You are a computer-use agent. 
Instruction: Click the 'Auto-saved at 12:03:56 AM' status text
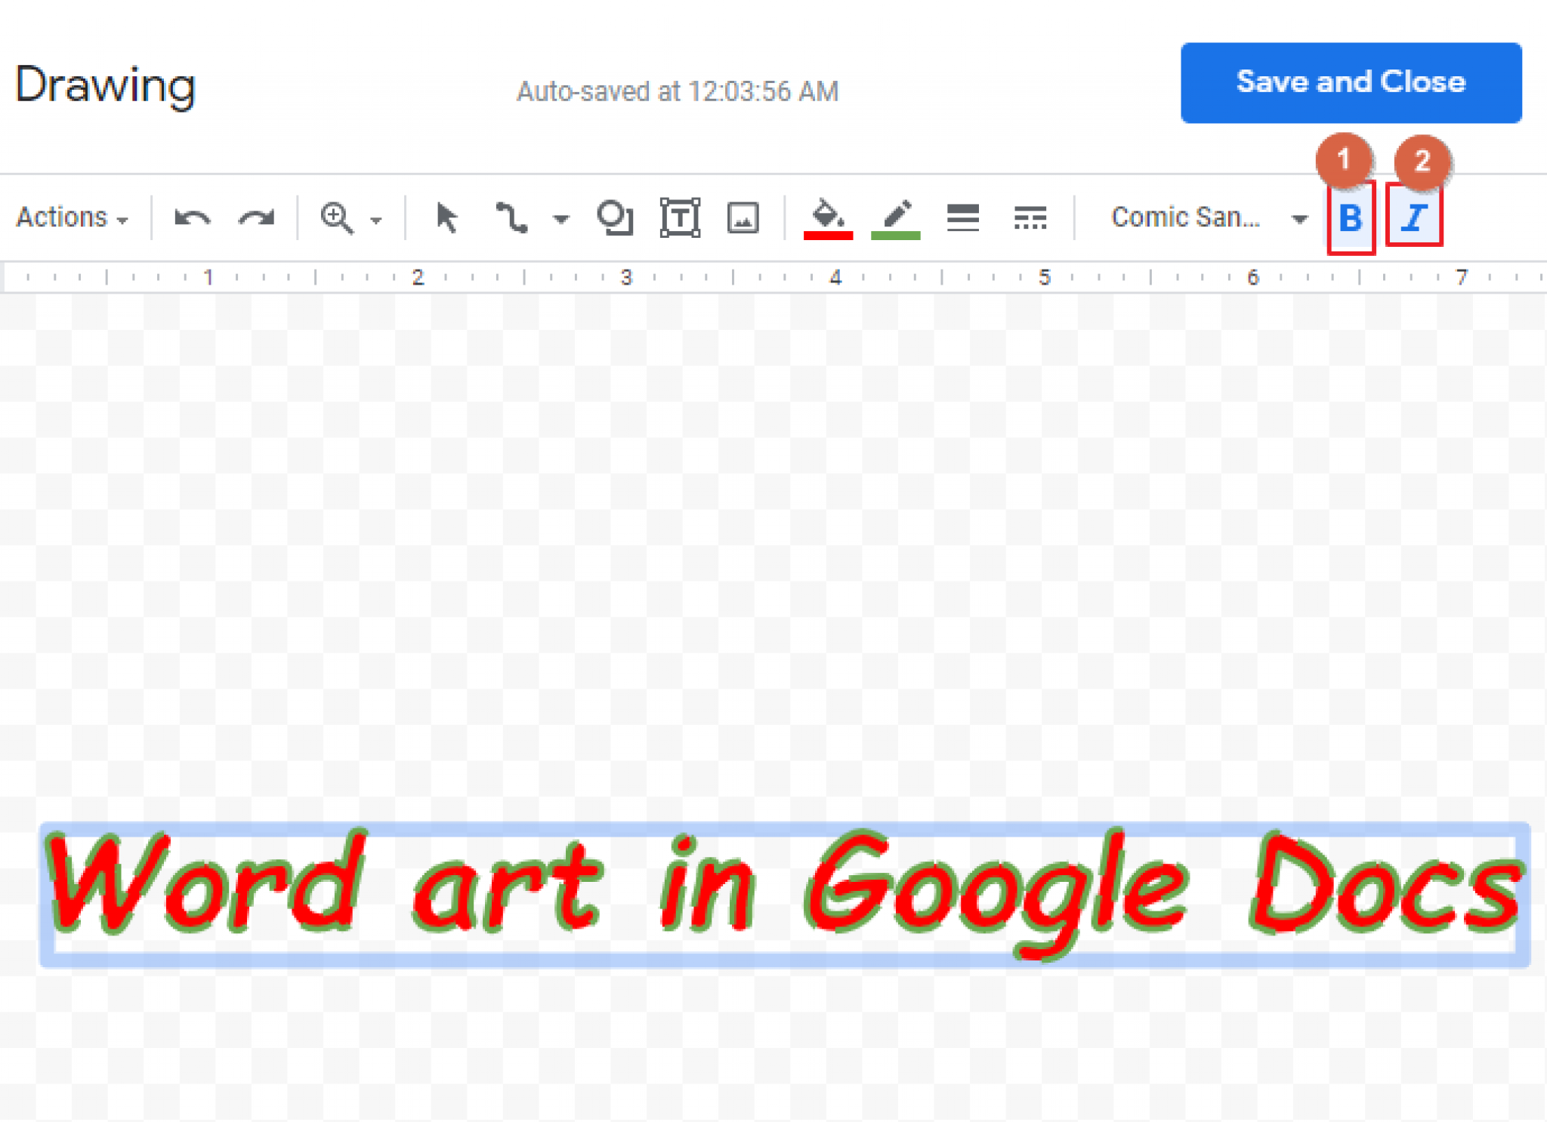click(x=677, y=91)
